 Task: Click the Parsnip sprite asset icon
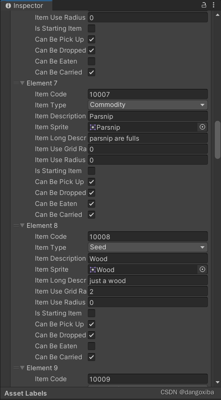tap(93, 127)
